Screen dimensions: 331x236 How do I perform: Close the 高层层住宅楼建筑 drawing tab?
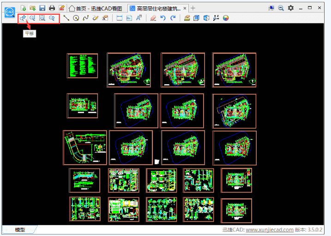pos(185,8)
